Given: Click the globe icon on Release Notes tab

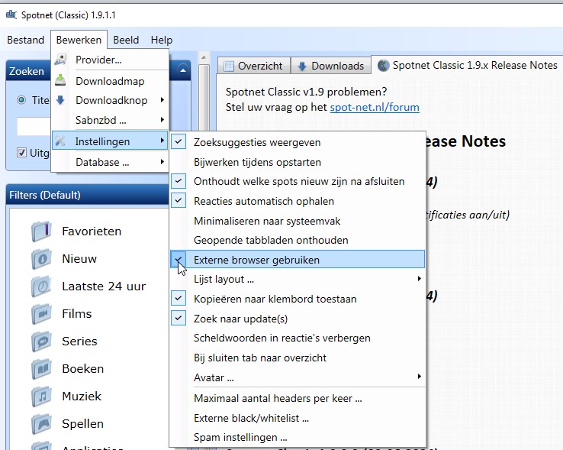Looking at the screenshot, I should click(384, 66).
